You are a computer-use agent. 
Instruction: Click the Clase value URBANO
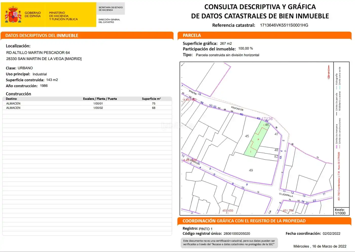click(25, 68)
